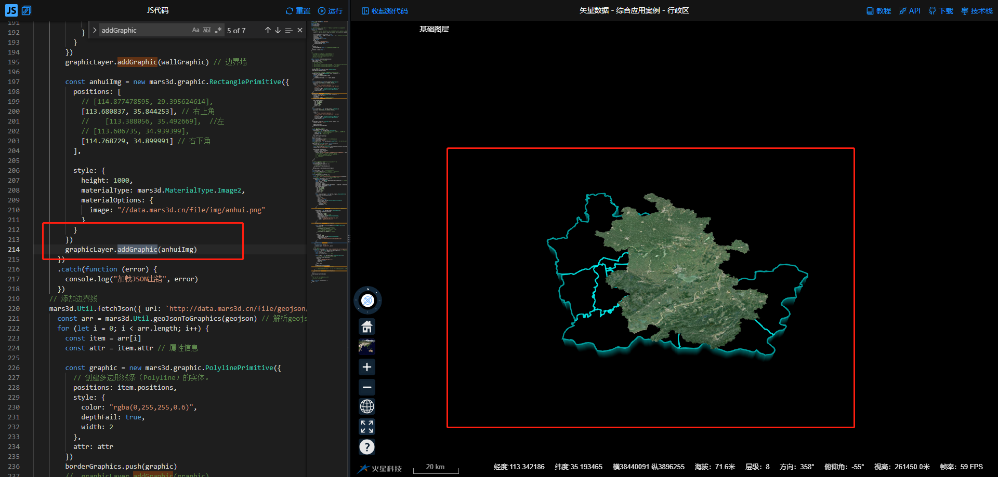998x477 pixels.
Task: Switch 2D/3D with globe icon
Action: [367, 406]
